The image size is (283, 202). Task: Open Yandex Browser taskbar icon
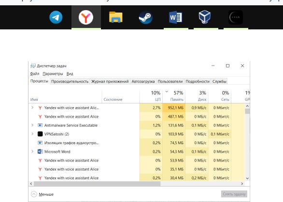86,17
